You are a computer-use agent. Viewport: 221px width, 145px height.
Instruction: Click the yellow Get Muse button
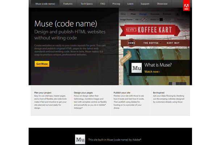click(42, 64)
